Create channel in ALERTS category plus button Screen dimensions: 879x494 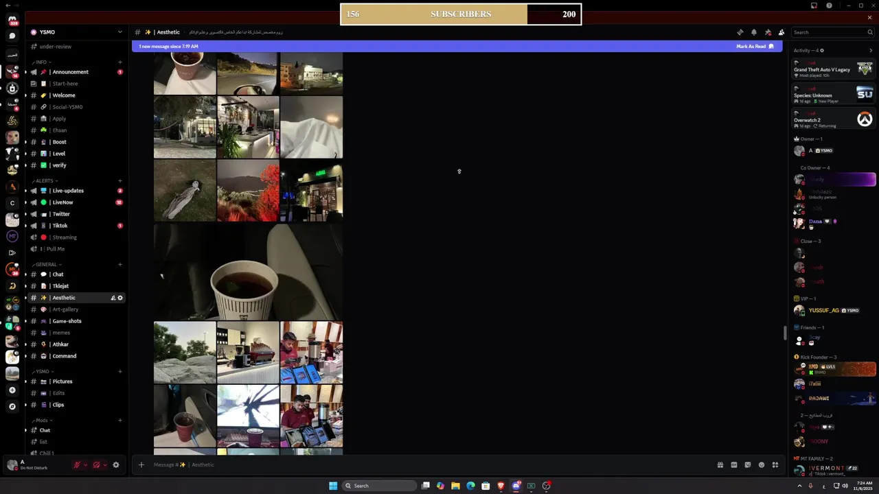[120, 180]
